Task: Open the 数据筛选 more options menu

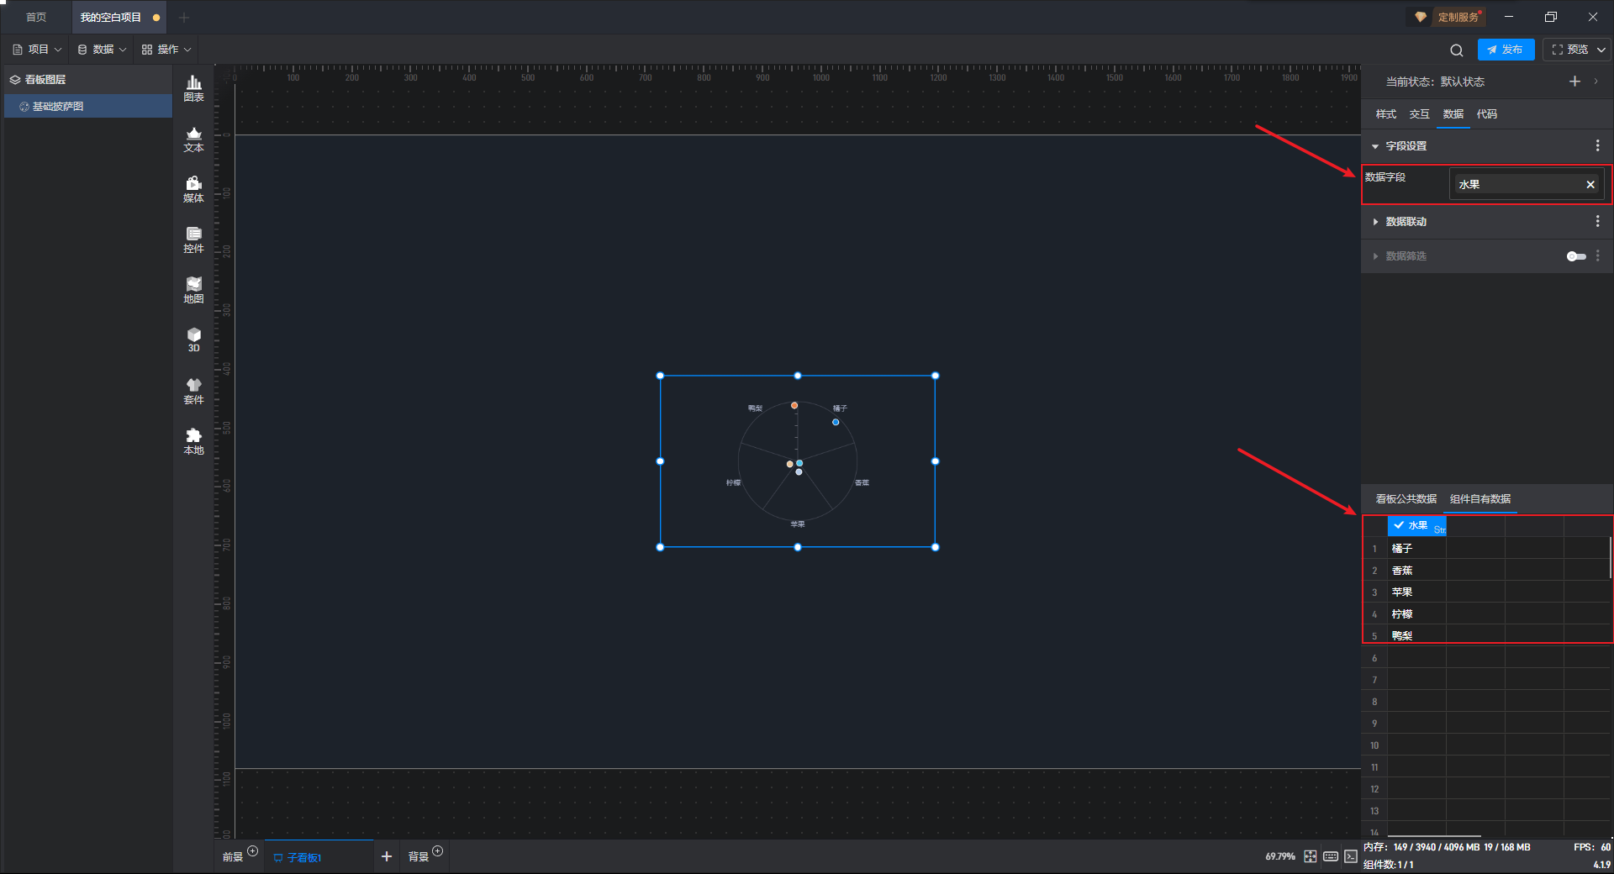Action: pos(1597,255)
